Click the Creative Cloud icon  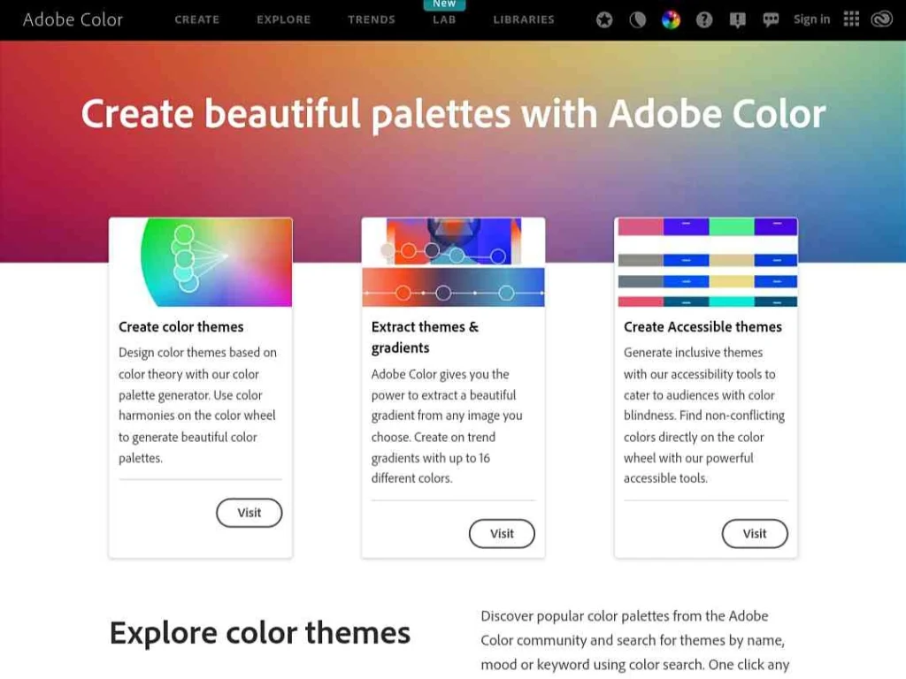coord(882,19)
